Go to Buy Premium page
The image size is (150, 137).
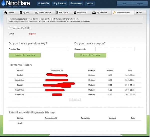pos(60,4)
